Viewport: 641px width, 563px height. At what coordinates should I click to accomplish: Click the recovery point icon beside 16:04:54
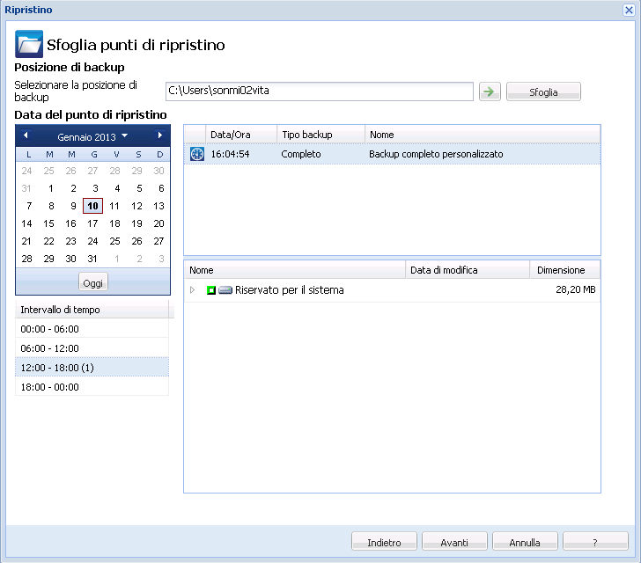(x=197, y=154)
